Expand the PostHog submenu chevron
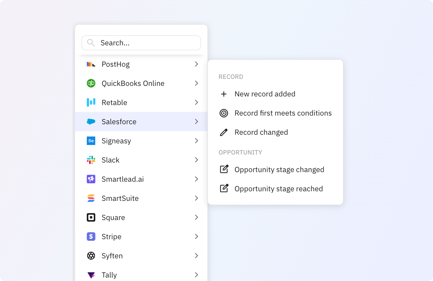Viewport: 433px width, 281px height. [x=197, y=64]
